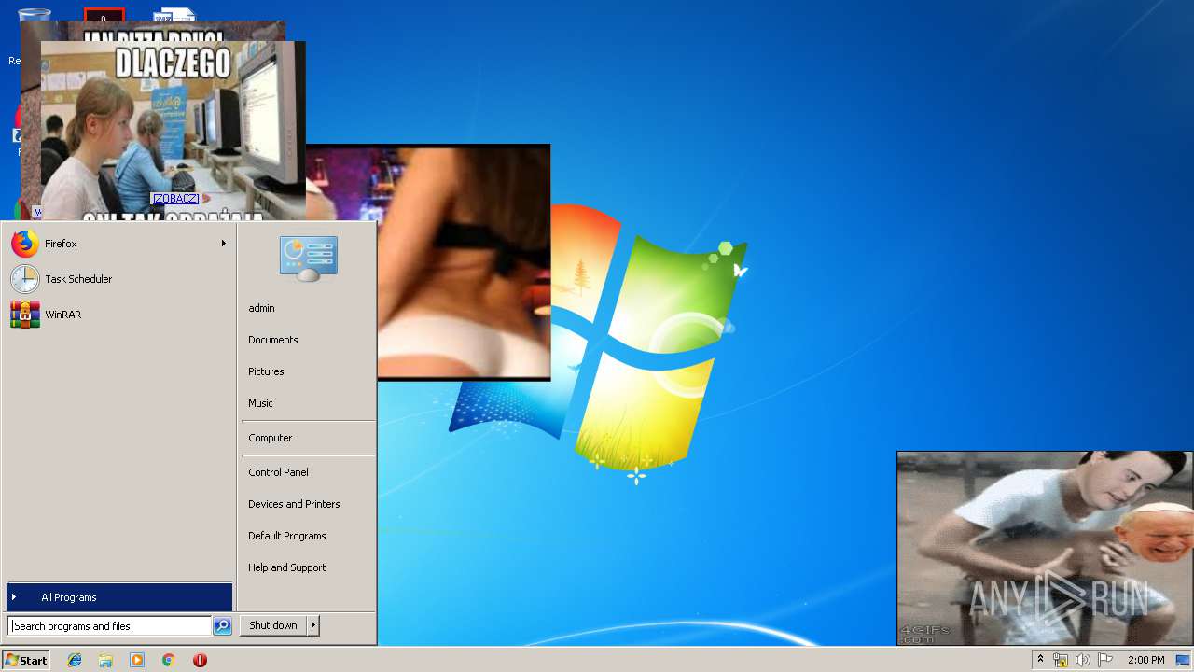Launch Google Chrome from taskbar
The height and width of the screenshot is (672, 1194).
point(168,660)
